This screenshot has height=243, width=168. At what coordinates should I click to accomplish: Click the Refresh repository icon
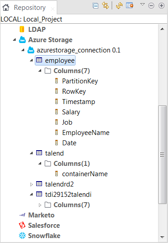(x=119, y=6)
